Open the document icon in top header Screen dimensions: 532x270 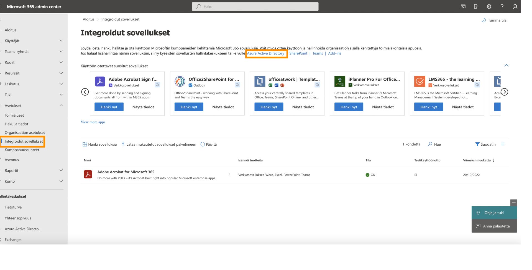(x=476, y=7)
